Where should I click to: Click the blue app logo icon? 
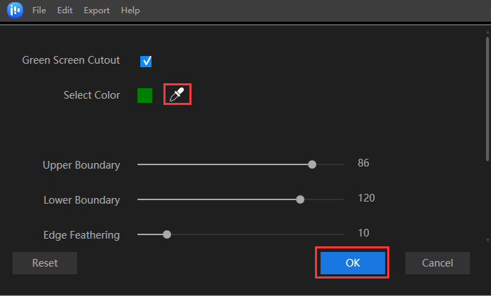coord(15,10)
